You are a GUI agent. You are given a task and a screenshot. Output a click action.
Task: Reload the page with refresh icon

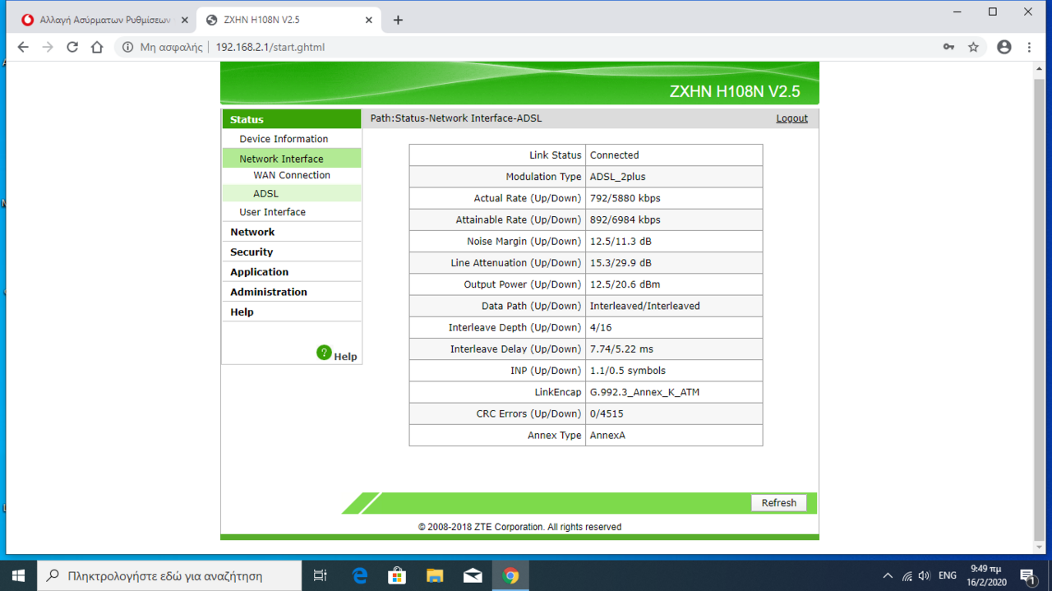72,47
